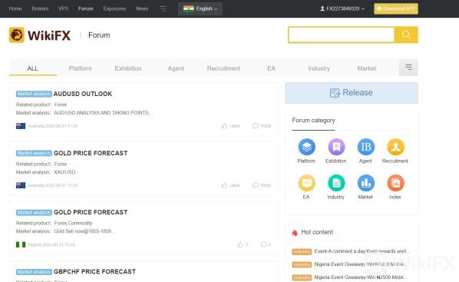The height and width of the screenshot is (282, 459).
Task: Select the Index category icon
Action: click(395, 183)
